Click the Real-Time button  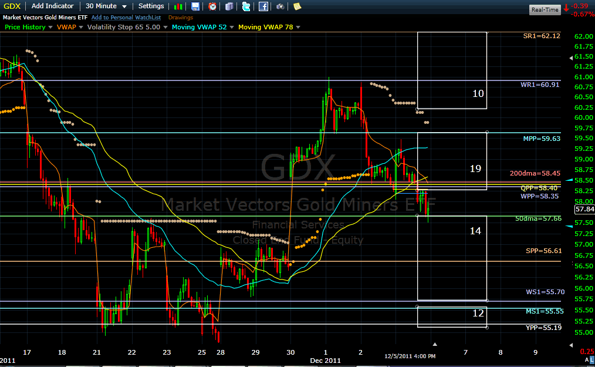pos(545,10)
